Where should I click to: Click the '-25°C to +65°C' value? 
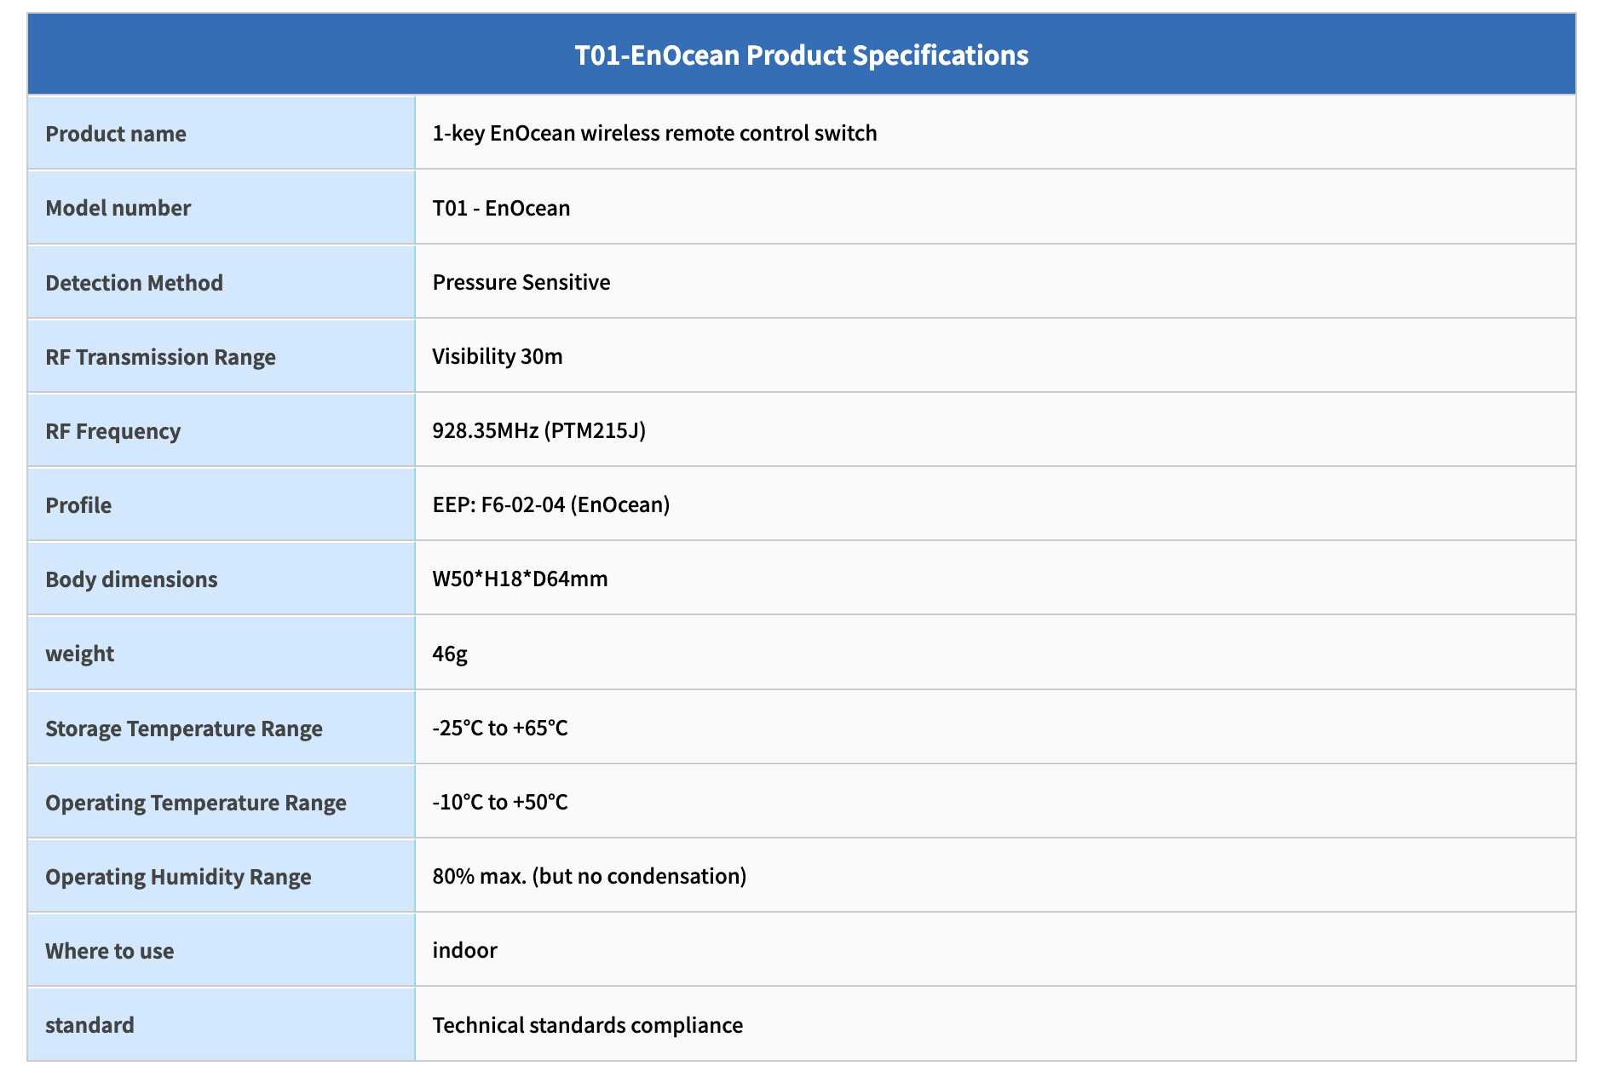click(x=500, y=728)
